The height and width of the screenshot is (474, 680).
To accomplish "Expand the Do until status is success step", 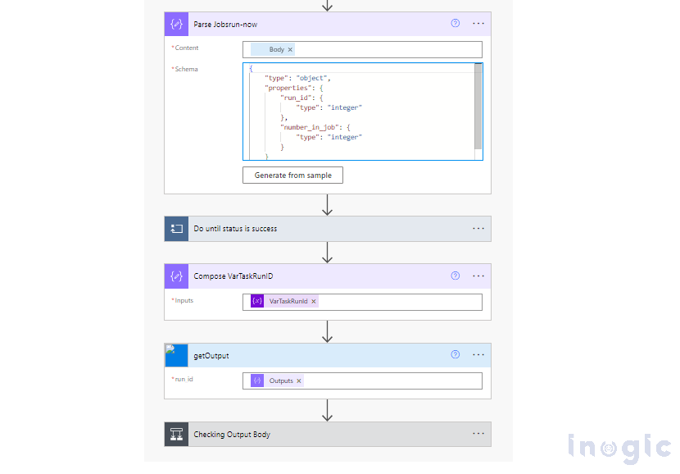I will (x=328, y=229).
